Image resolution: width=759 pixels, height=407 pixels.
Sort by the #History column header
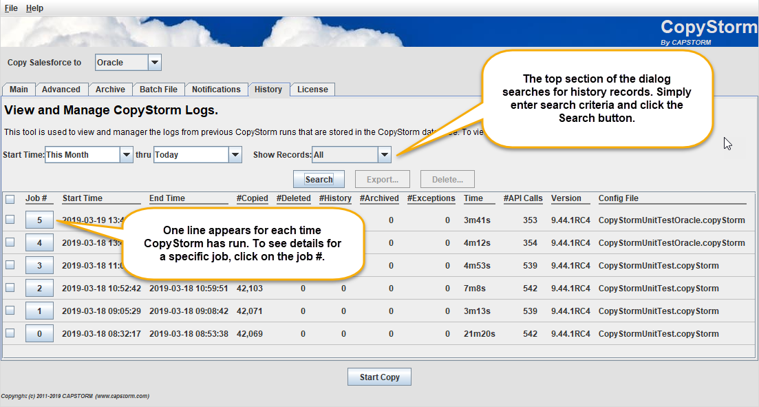(x=335, y=198)
